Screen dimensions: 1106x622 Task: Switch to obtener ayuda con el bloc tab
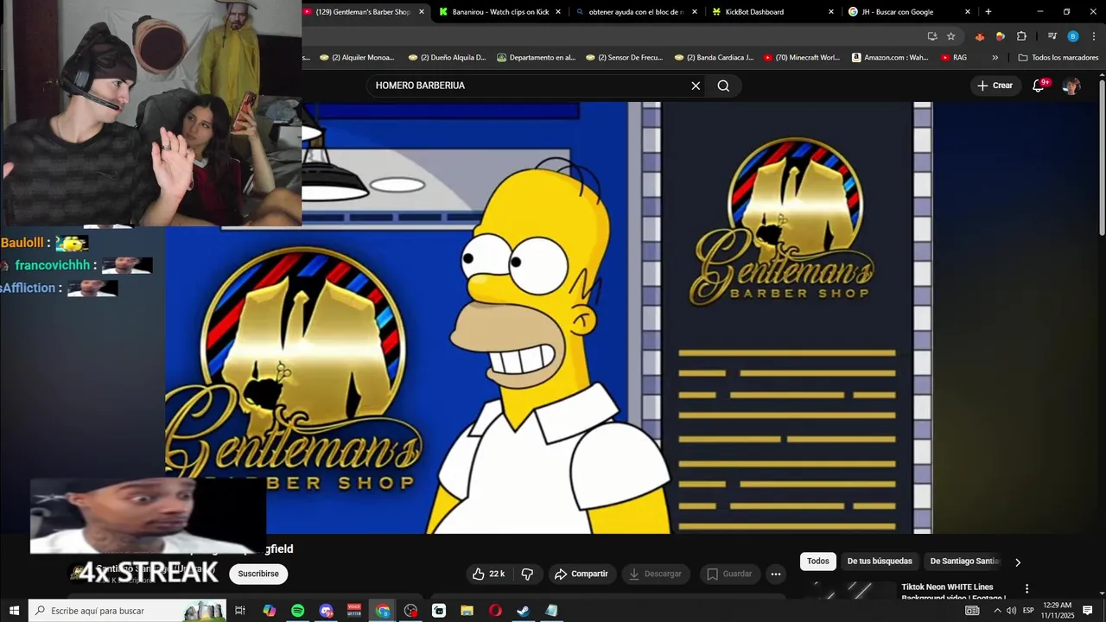[x=635, y=12]
